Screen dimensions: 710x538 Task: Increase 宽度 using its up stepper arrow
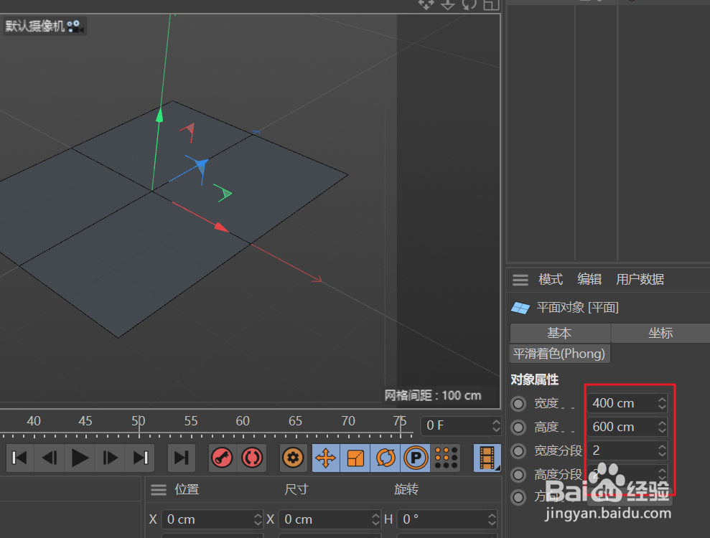pos(662,399)
